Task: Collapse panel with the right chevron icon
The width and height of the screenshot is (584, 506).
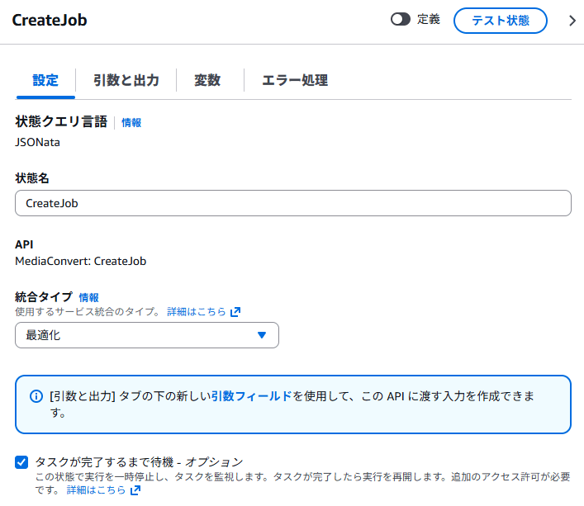Action: click(572, 21)
